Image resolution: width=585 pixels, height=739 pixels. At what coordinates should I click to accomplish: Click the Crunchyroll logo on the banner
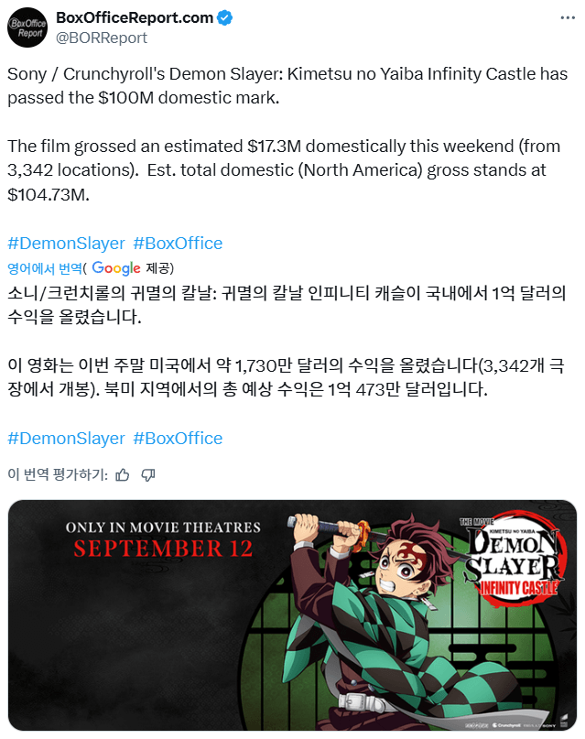click(506, 725)
